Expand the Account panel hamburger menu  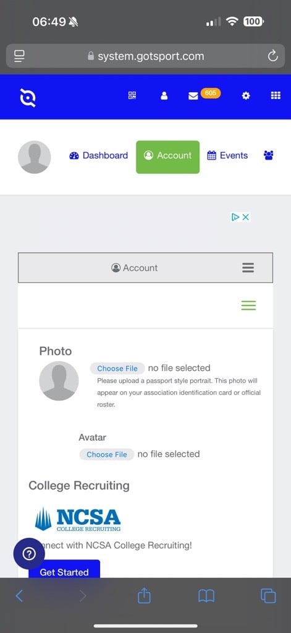coord(248,268)
